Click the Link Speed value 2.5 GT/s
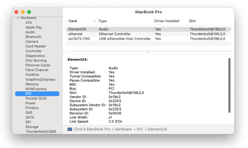248x148 pixels. click(115, 121)
